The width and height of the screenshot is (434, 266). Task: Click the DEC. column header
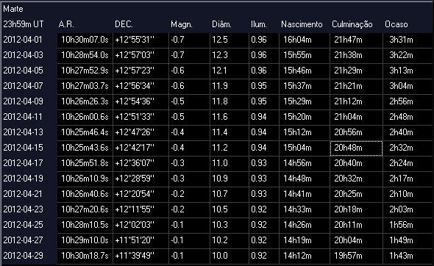point(124,24)
